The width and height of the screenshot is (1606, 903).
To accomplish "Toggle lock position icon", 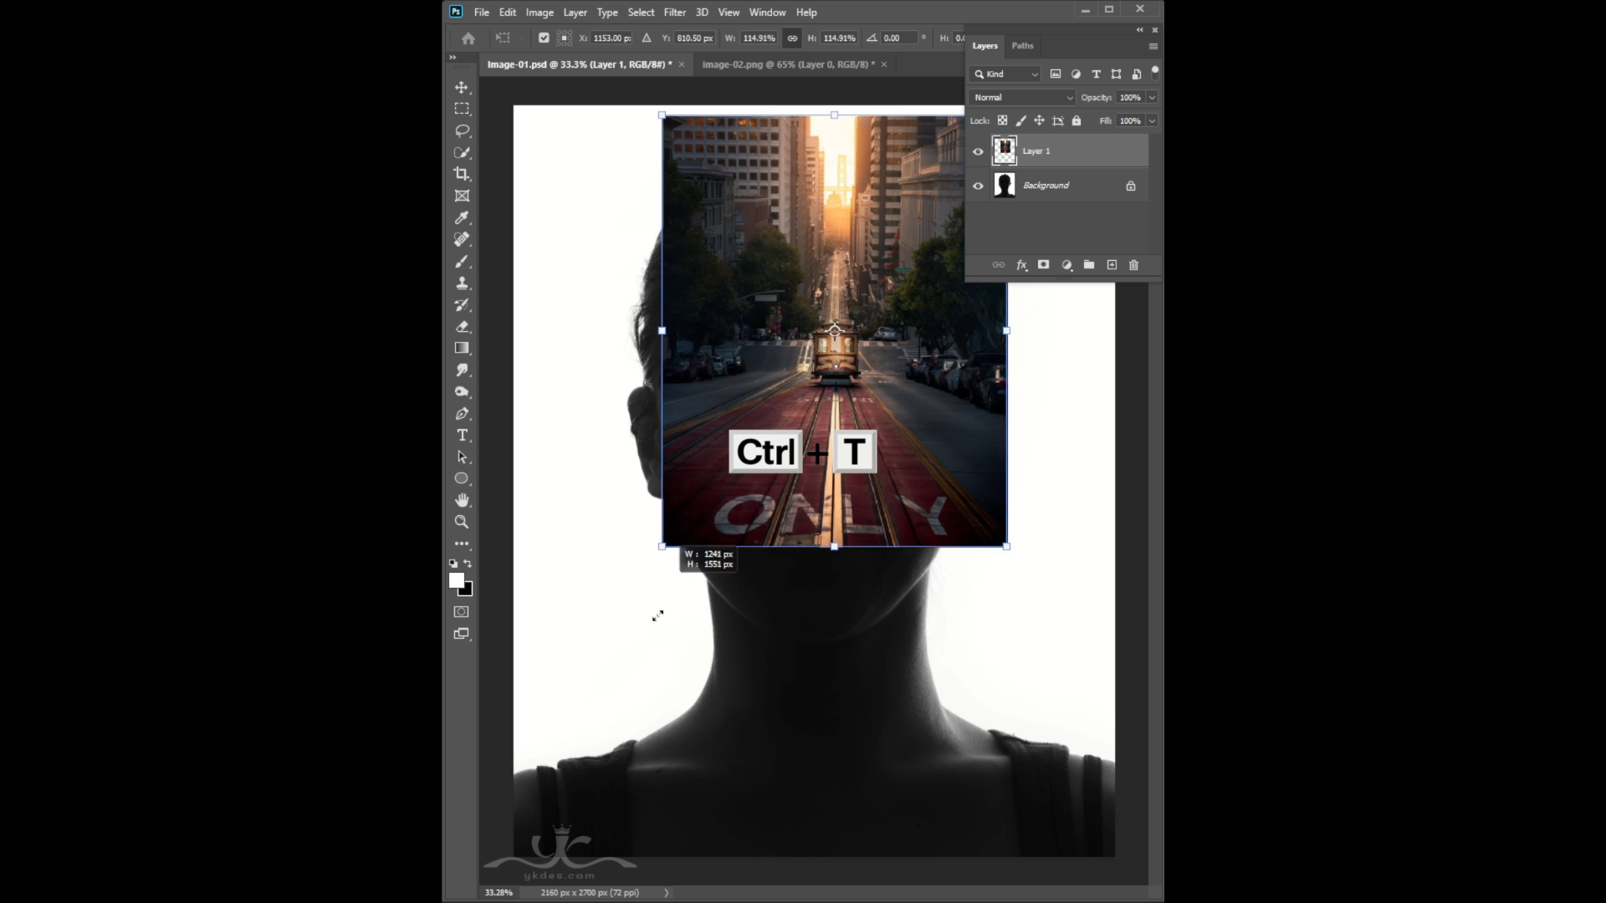I will tap(1039, 120).
